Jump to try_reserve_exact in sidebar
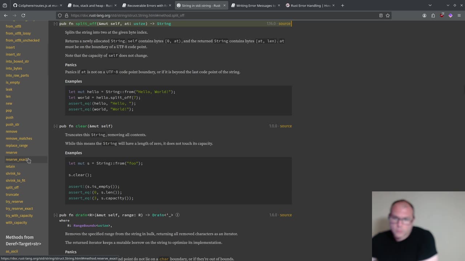This screenshot has height=261, width=465. point(19,208)
